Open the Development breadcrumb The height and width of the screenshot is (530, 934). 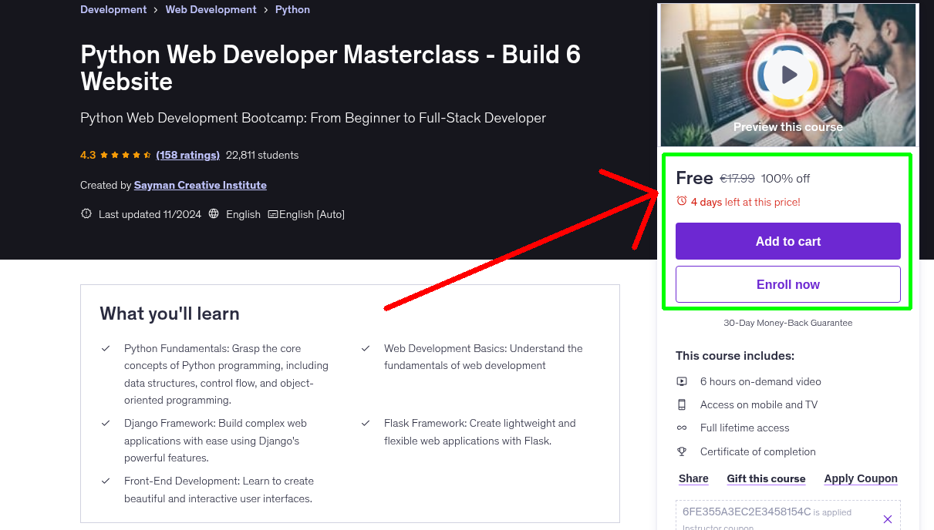tap(113, 10)
